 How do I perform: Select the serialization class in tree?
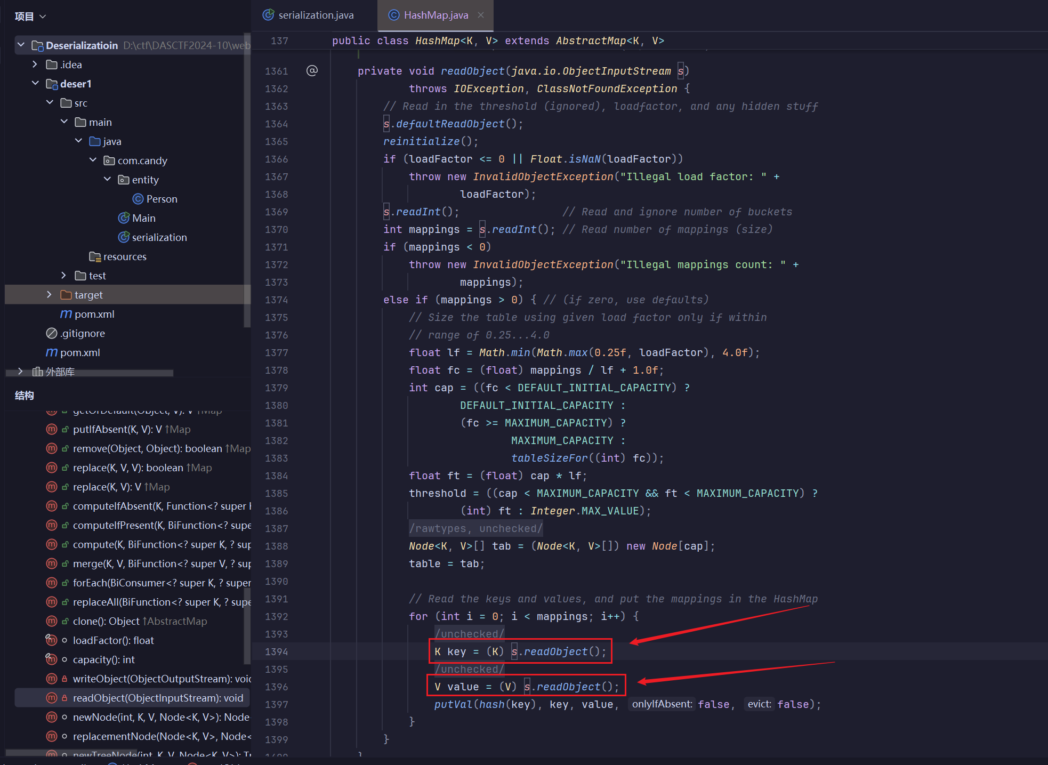tap(159, 237)
